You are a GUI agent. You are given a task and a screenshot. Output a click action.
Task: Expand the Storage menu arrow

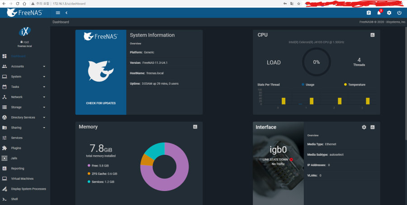point(44,107)
